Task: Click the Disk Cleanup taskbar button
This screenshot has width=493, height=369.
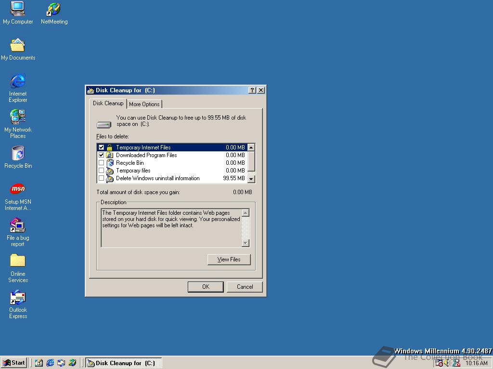Action: [124, 363]
